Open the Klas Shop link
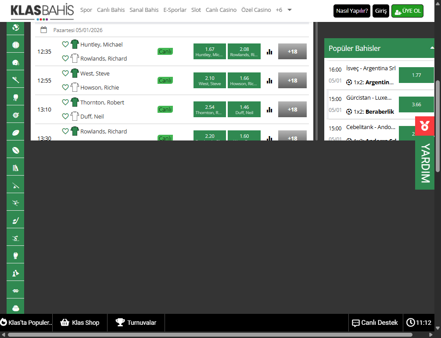Image resolution: width=441 pixels, height=338 pixels. pyautogui.click(x=80, y=323)
